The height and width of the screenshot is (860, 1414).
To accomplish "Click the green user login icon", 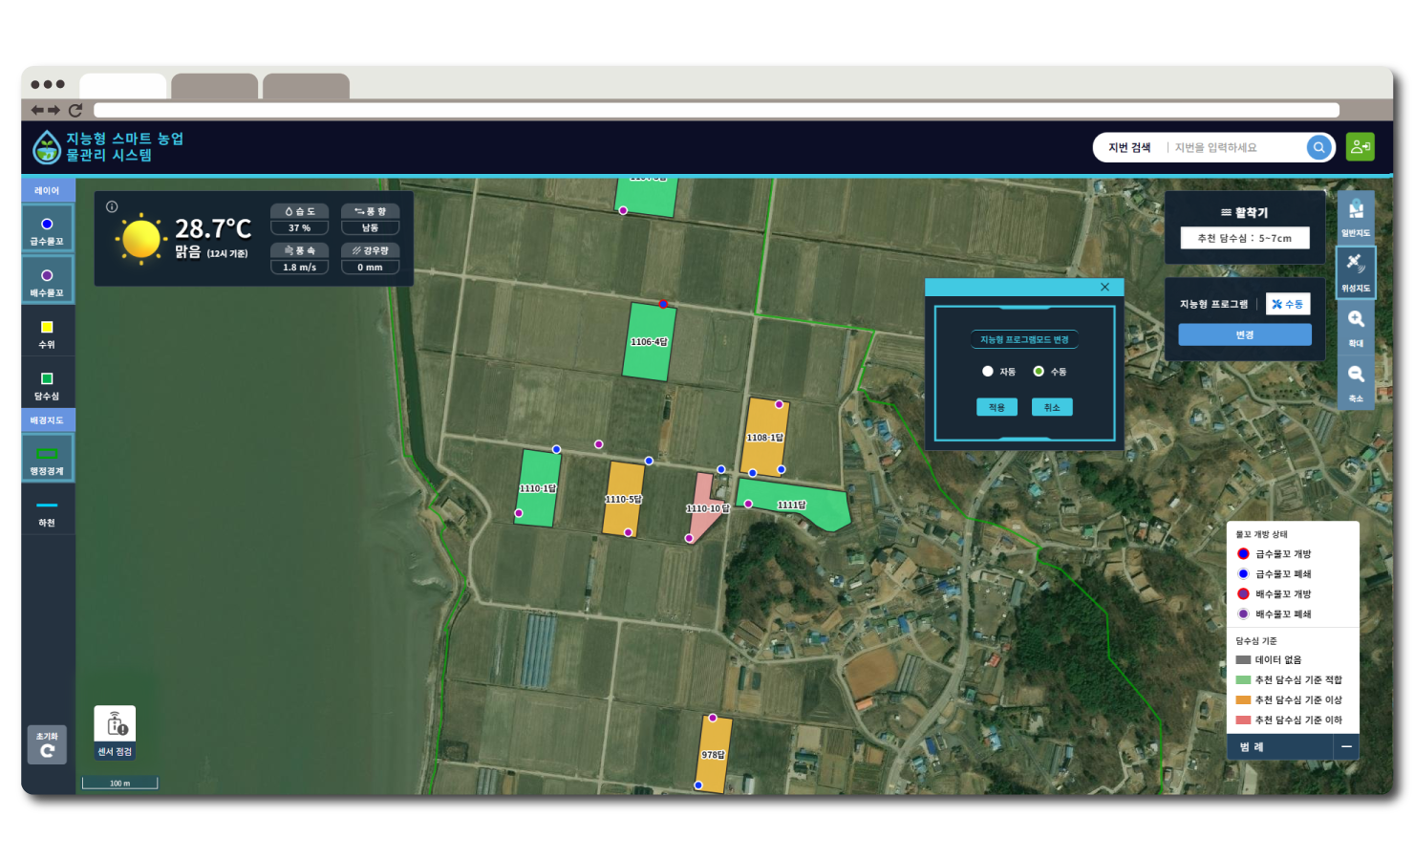I will (x=1360, y=147).
